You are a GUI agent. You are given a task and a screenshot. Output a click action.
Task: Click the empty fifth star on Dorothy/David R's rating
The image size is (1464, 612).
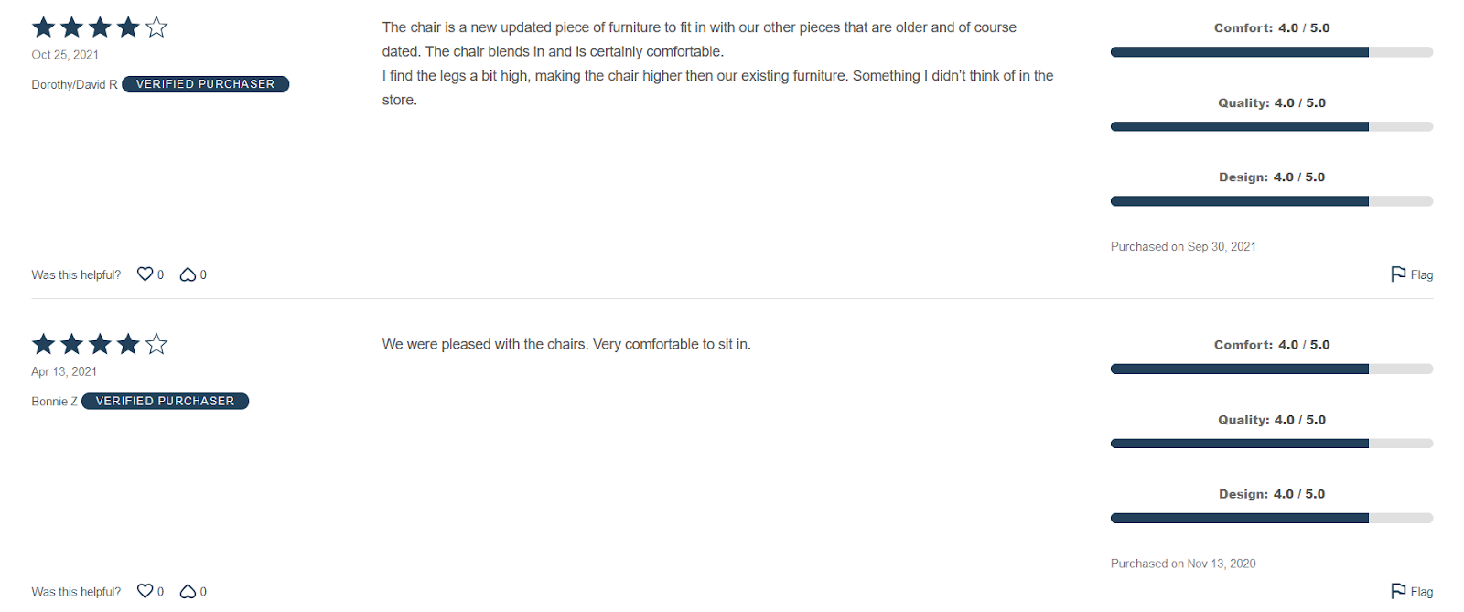pyautogui.click(x=156, y=27)
